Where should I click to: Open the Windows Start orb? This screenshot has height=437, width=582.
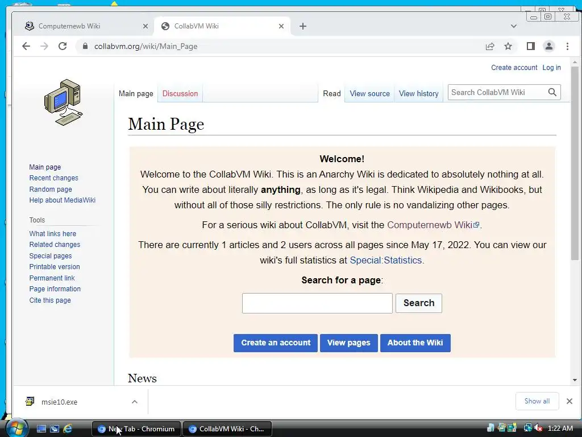pos(16,428)
